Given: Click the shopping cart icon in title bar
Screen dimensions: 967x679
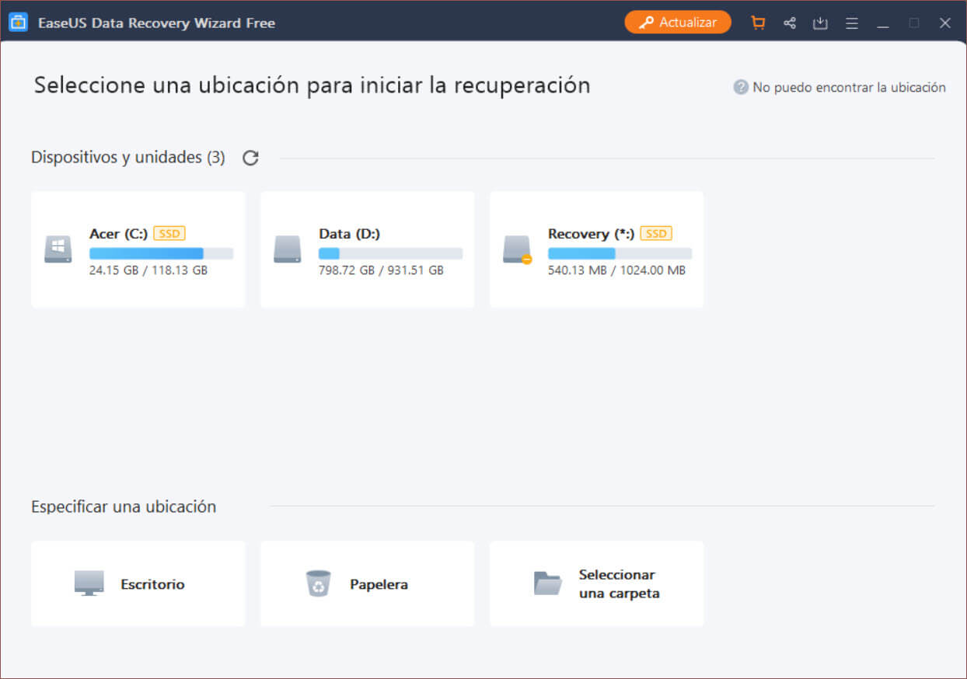Looking at the screenshot, I should pos(758,23).
